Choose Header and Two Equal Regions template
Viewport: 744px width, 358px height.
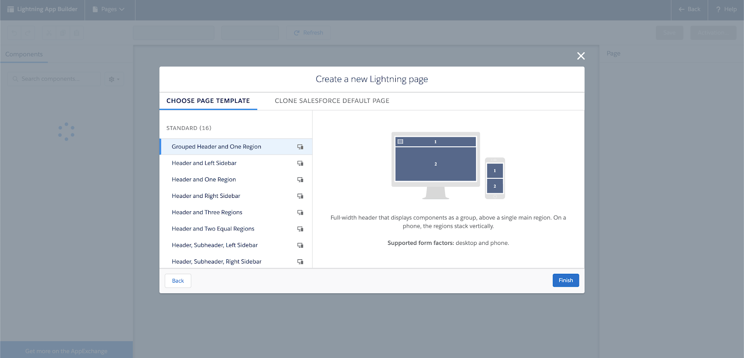[x=236, y=229]
